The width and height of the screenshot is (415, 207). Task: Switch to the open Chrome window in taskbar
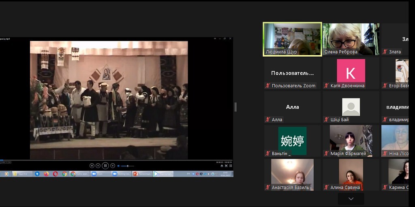[80, 174]
